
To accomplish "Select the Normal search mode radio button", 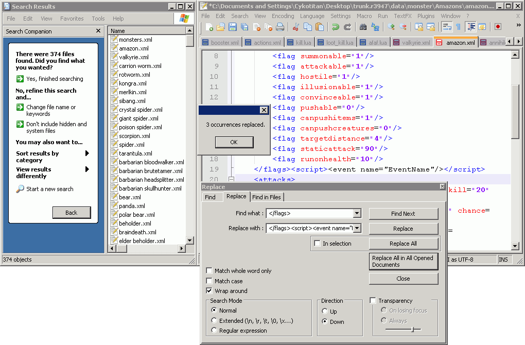I will (214, 310).
